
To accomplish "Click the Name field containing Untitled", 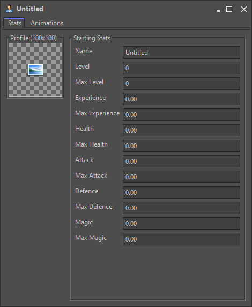I will 181,52.
